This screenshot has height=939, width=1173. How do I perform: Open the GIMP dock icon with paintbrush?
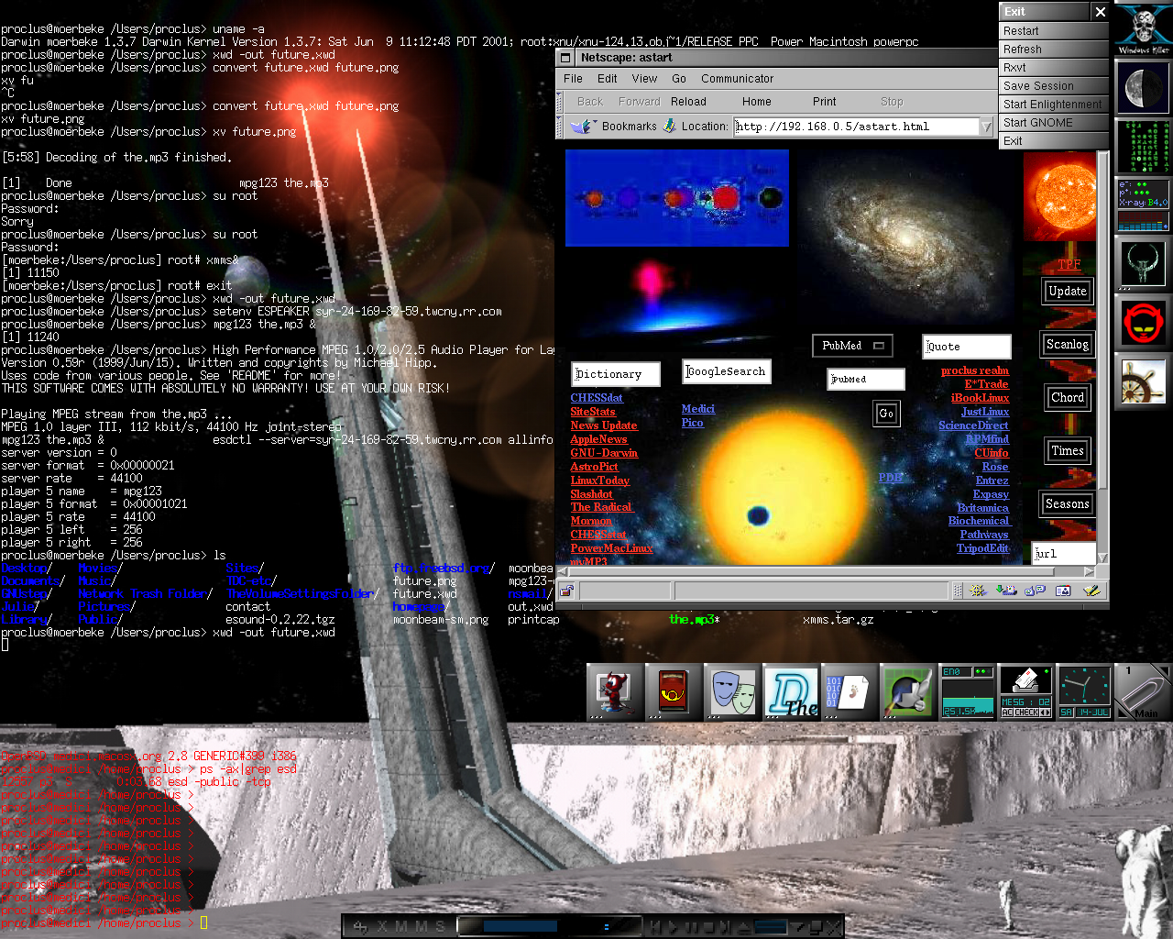[906, 692]
